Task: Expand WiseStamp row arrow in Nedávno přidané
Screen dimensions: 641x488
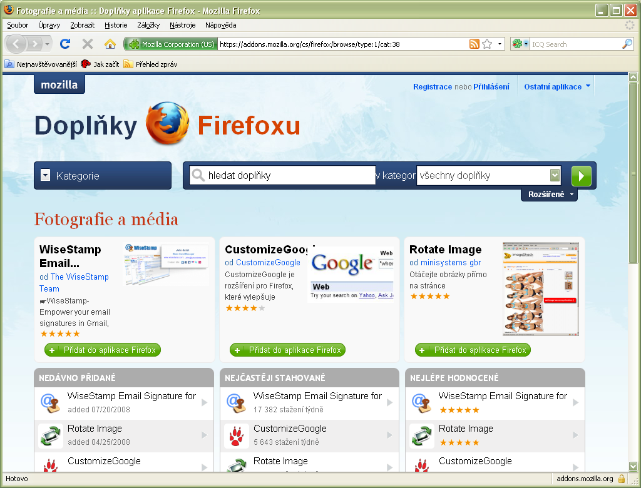Action: [x=205, y=402]
